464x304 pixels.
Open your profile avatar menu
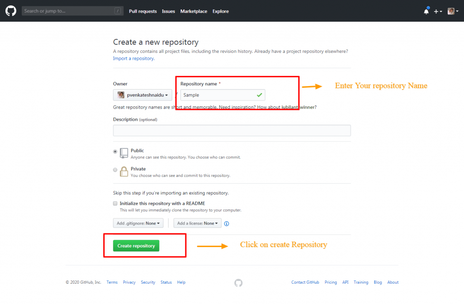(x=451, y=11)
